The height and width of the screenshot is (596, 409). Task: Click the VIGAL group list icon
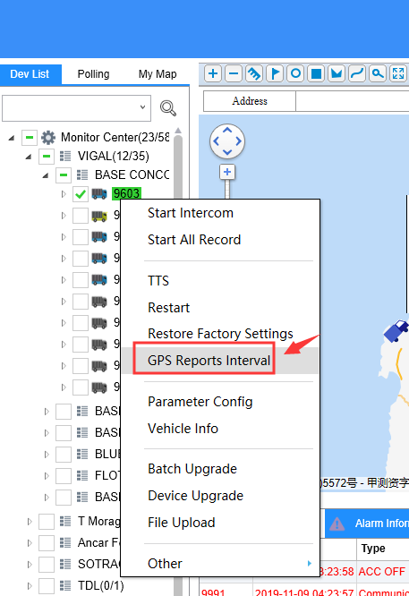pyautogui.click(x=65, y=156)
